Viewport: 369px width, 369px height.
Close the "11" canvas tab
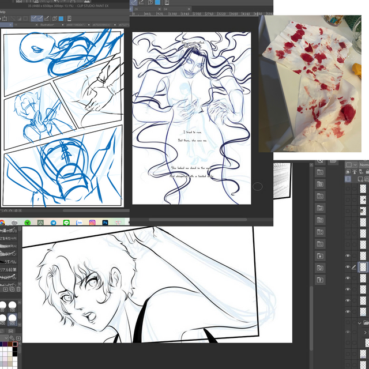click(36, 25)
